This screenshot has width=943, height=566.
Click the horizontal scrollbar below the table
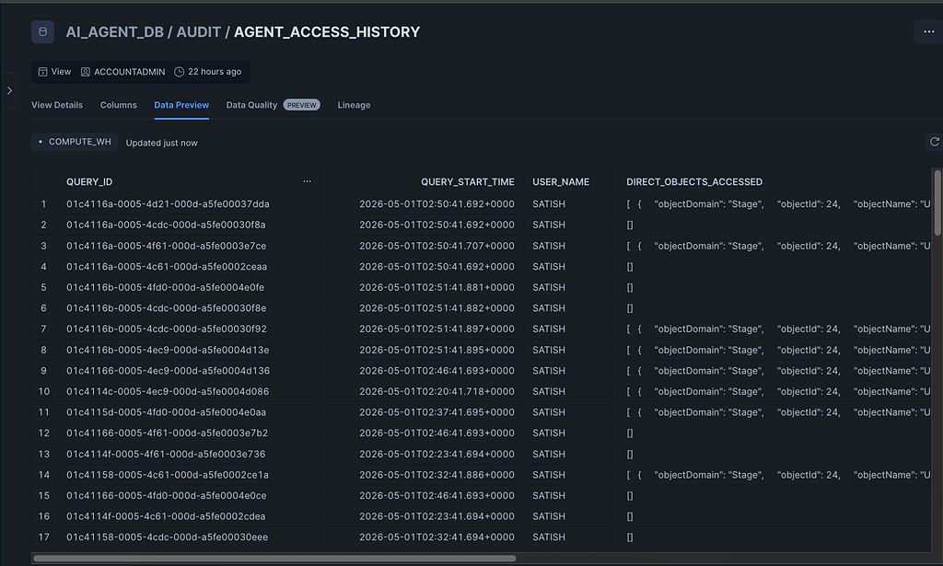tap(274, 559)
